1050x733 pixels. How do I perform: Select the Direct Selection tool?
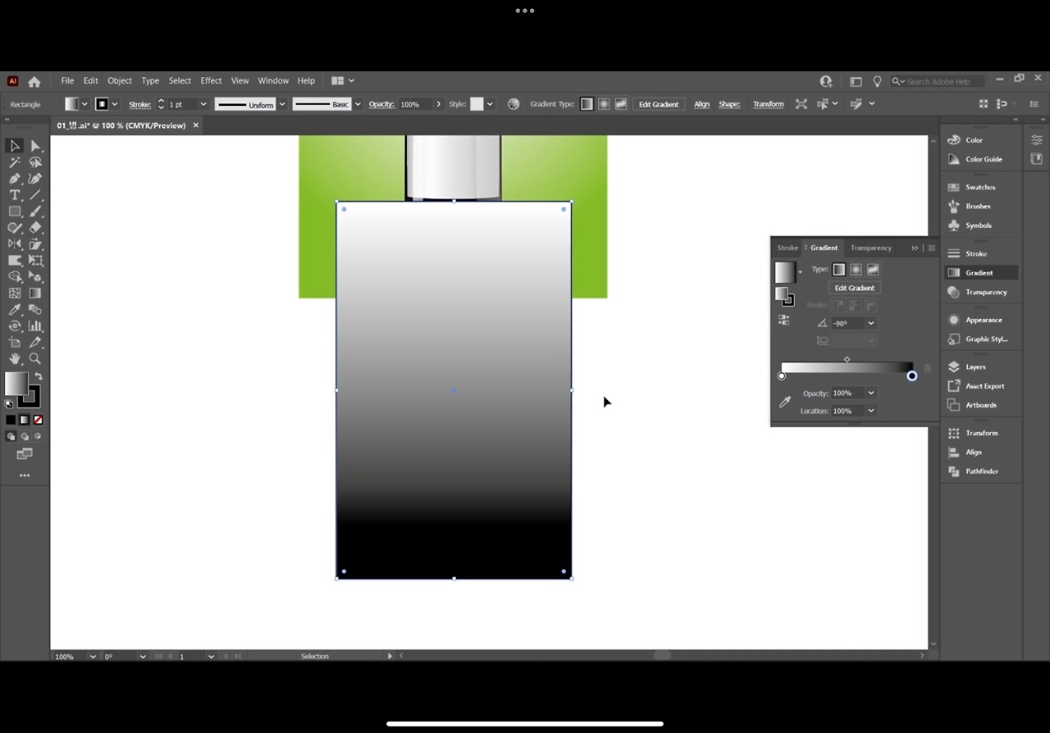click(x=35, y=146)
